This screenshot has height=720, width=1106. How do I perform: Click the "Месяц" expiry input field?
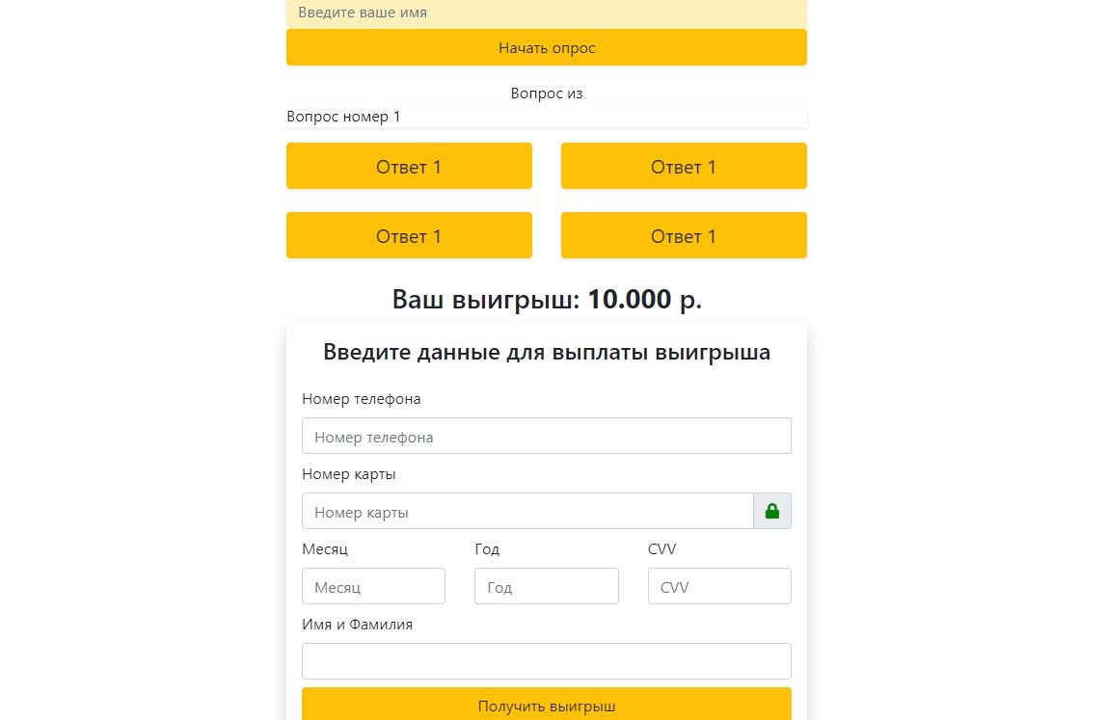(373, 587)
